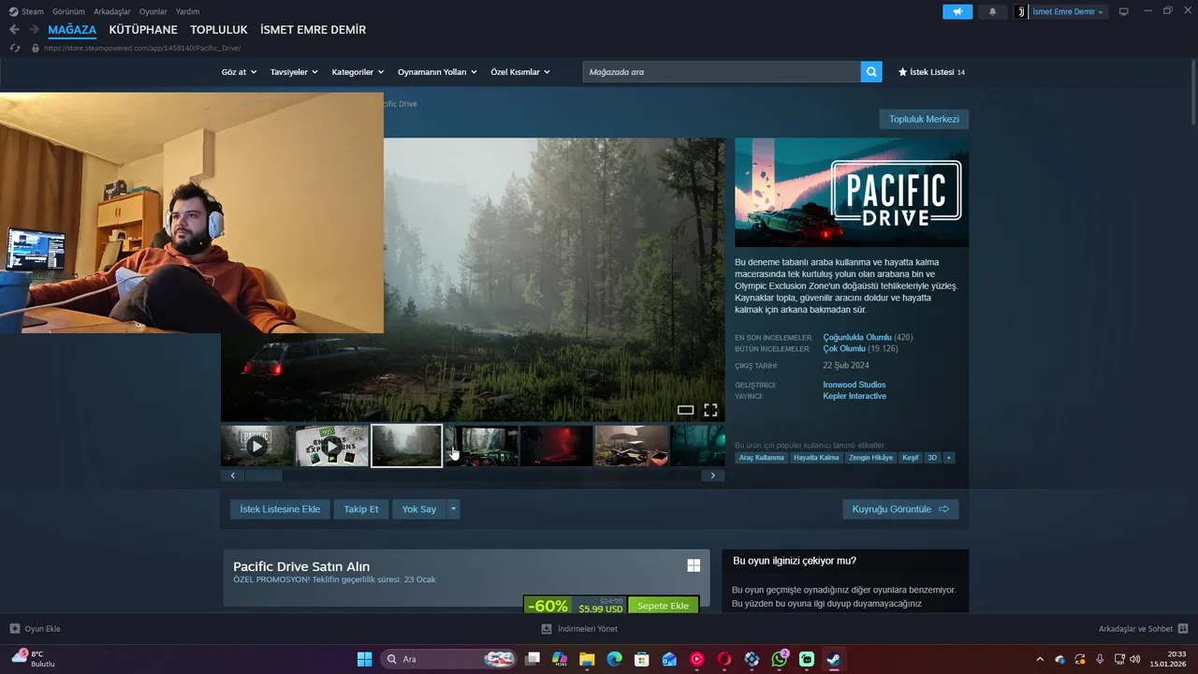Click the Araç Kullanma tag
1198x674 pixels.
(x=762, y=458)
